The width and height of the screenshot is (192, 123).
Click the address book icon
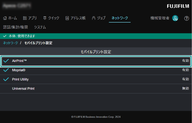click(x=67, y=18)
